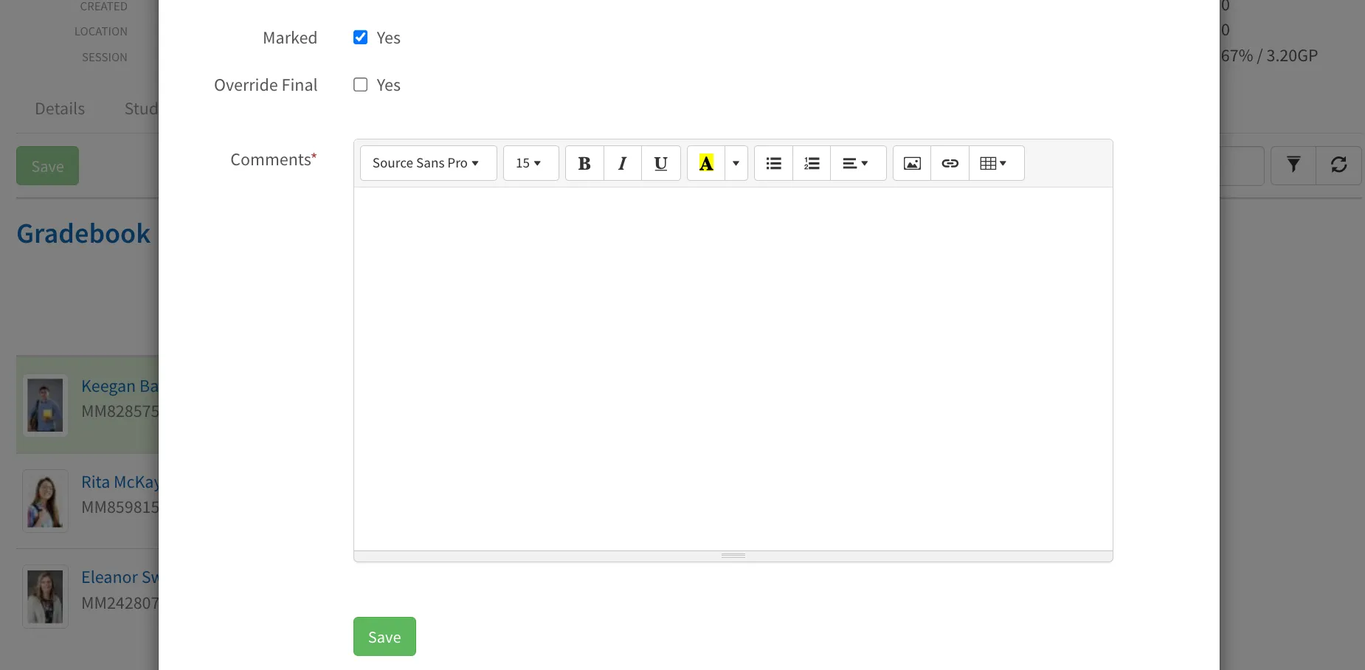
Task: Open Eleanor's student name link
Action: tap(120, 577)
